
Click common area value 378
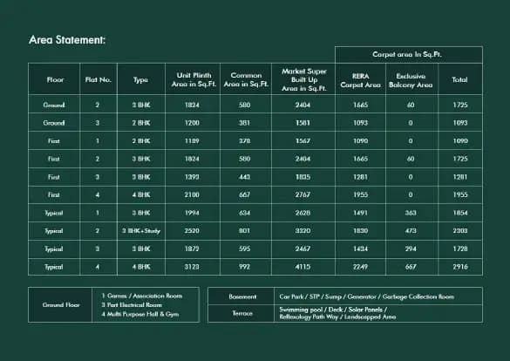click(x=245, y=140)
